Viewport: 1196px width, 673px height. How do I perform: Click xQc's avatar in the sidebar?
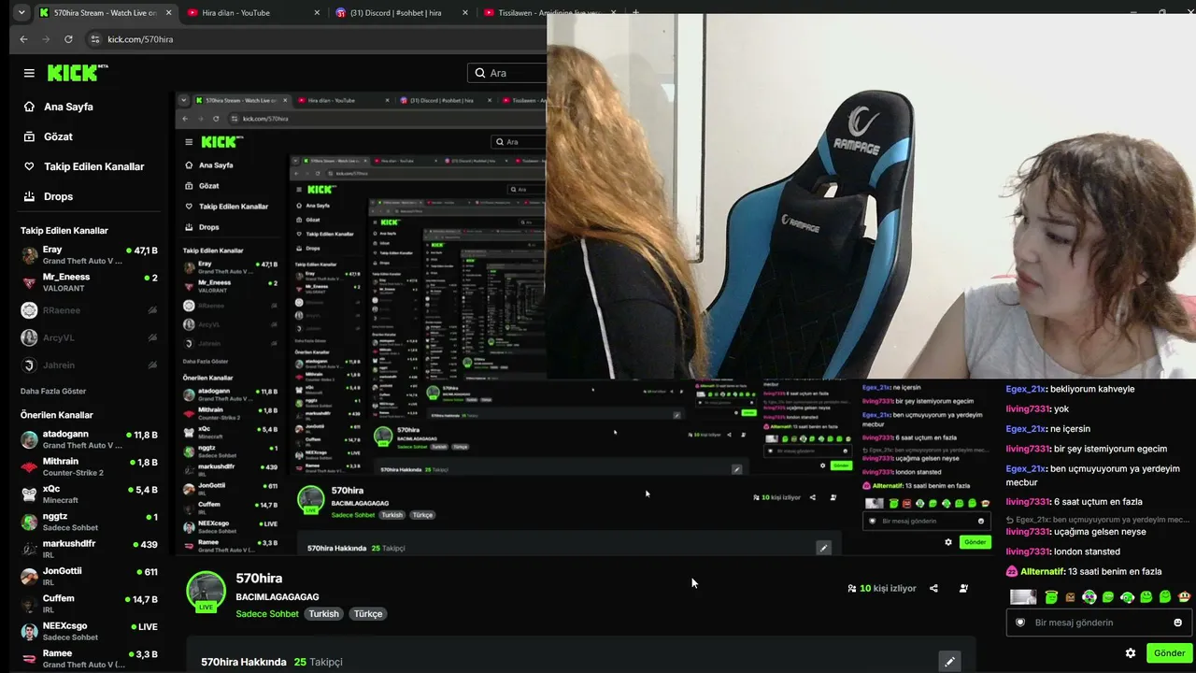tap(30, 494)
